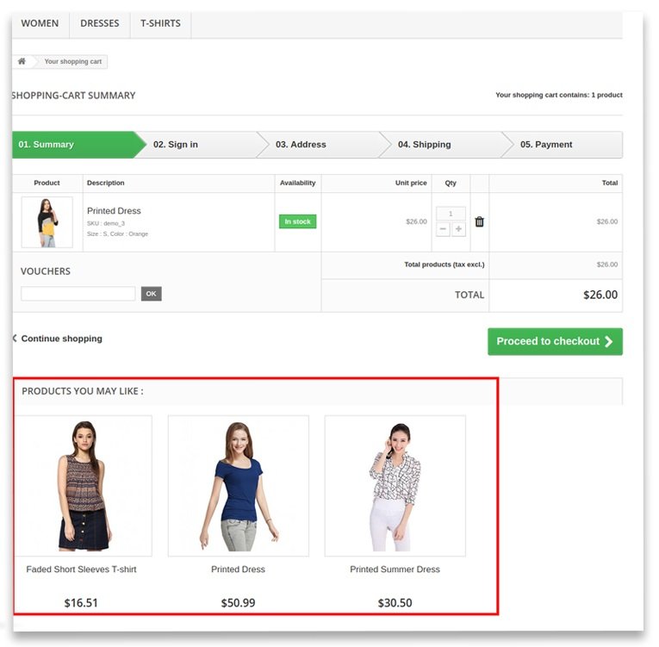Click the Unit price column header
Screen dimensions: 659x647
click(411, 183)
